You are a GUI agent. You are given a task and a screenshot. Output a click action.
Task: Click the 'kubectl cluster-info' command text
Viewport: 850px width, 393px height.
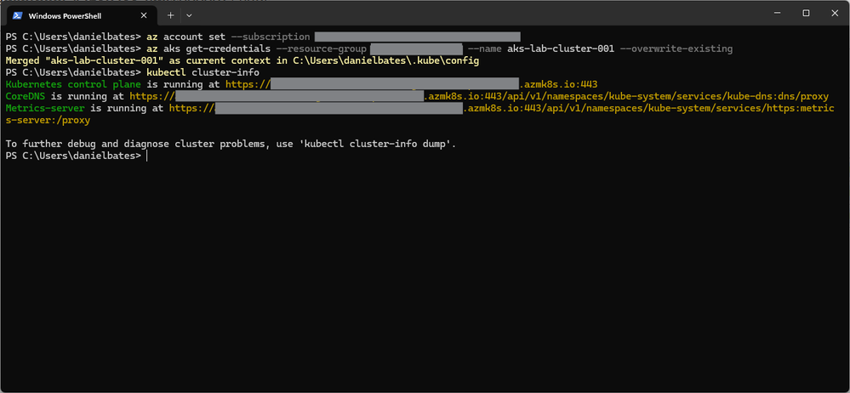tap(203, 72)
